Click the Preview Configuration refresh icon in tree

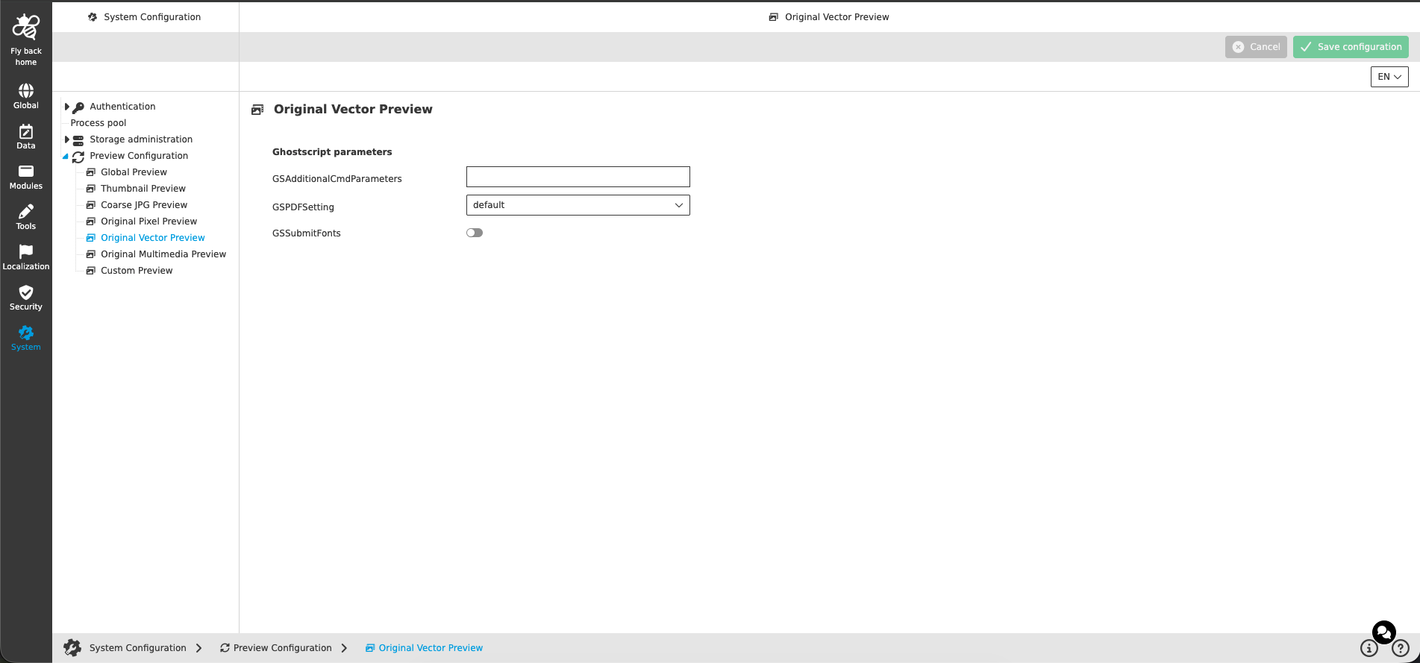click(x=78, y=157)
